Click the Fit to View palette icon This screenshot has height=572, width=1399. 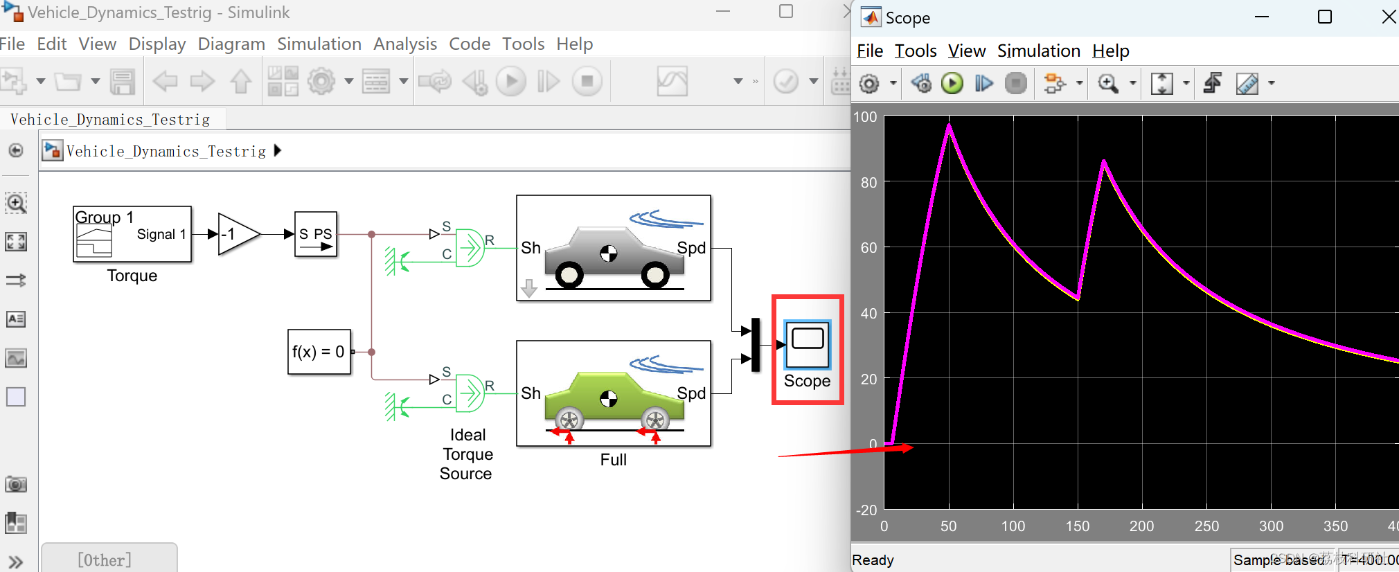[16, 242]
